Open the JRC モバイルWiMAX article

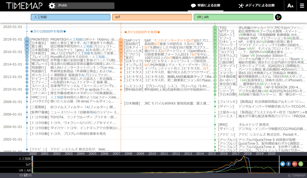point(167,104)
